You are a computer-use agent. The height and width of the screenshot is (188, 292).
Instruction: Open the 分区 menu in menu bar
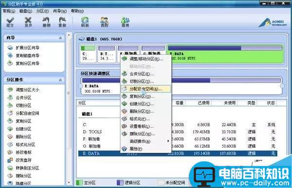[x=43, y=11]
